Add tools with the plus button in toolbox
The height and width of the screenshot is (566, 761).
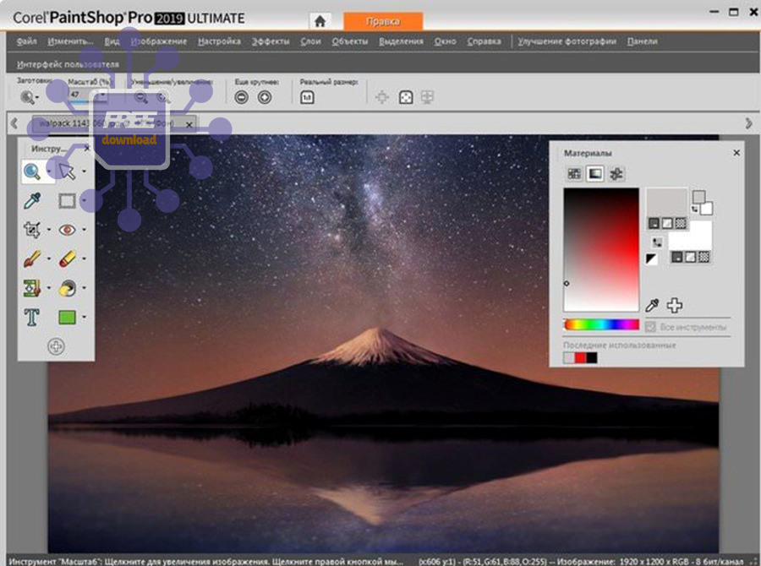coord(56,346)
